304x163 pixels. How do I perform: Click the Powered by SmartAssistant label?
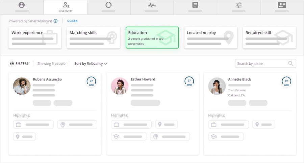(x=30, y=21)
